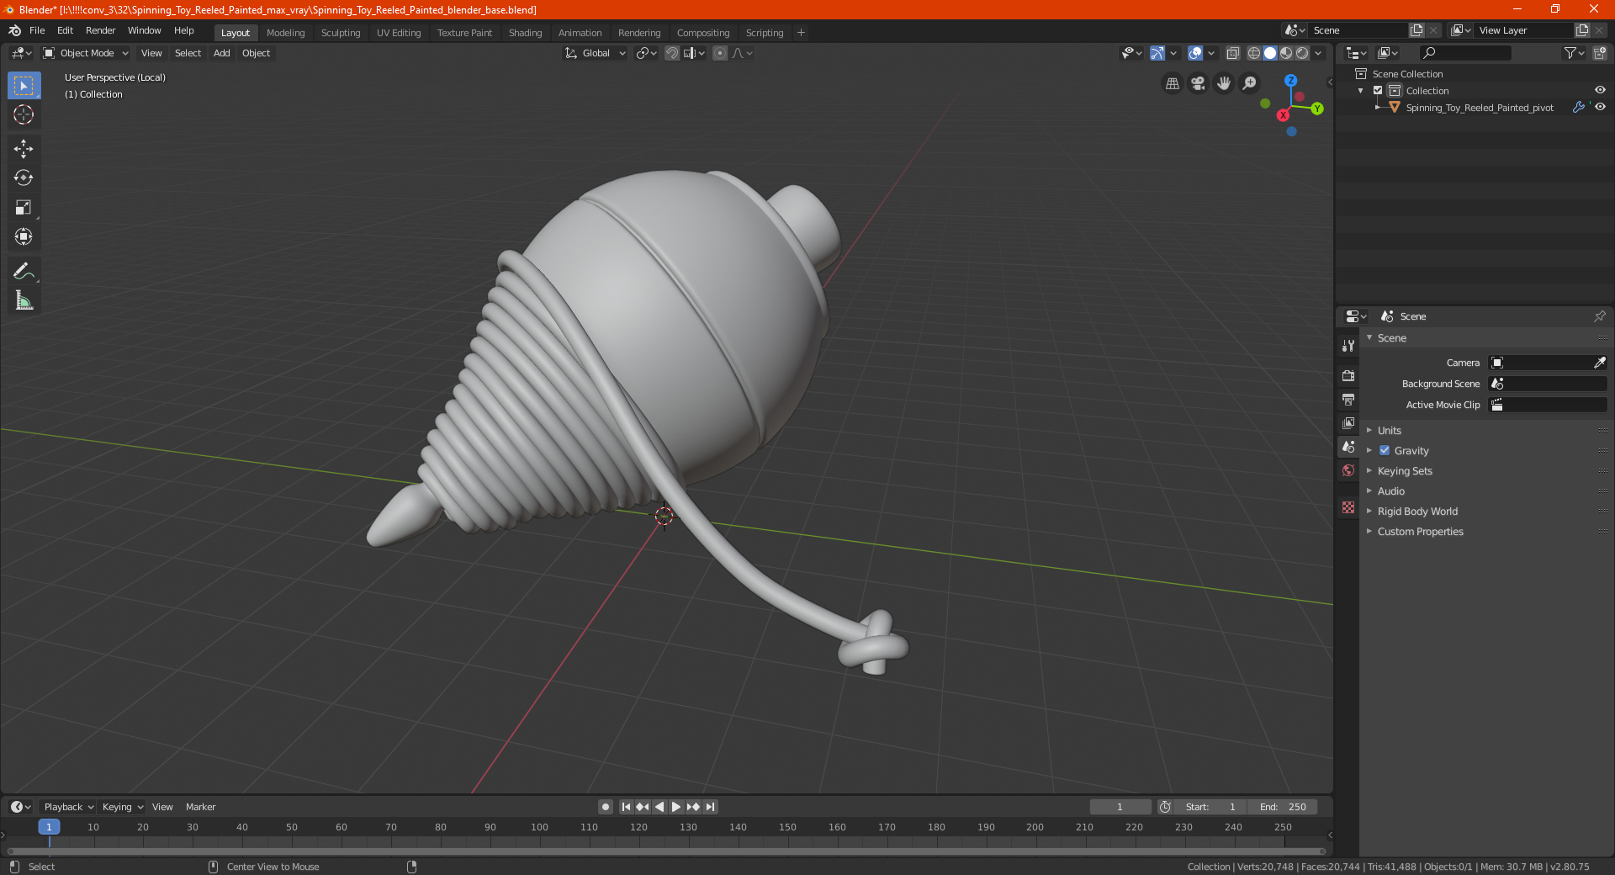Toggle proportional editing in viewport header

[720, 53]
